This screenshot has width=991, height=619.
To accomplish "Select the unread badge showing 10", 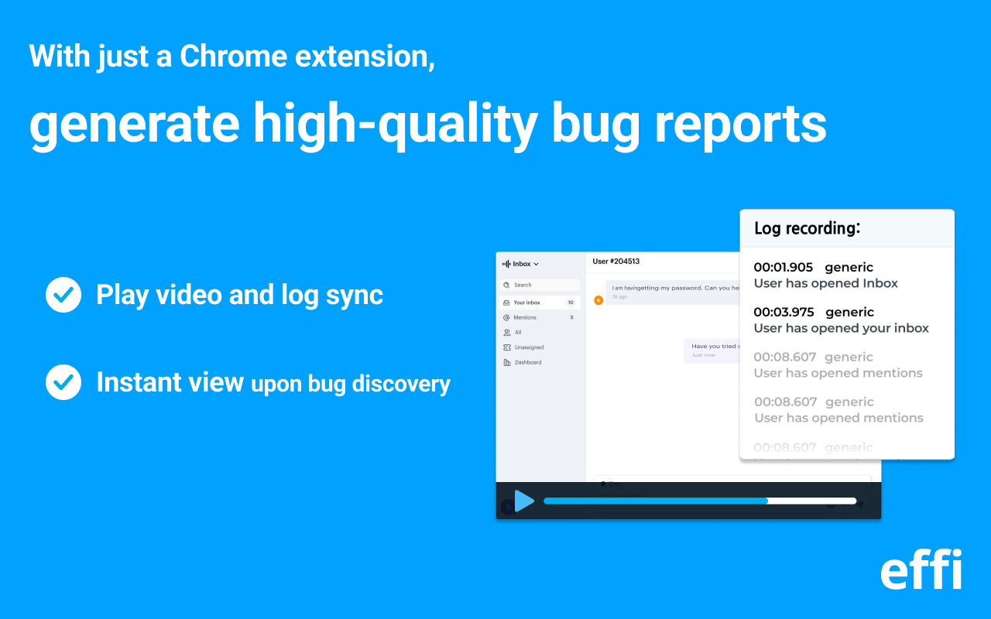I will click(x=569, y=303).
